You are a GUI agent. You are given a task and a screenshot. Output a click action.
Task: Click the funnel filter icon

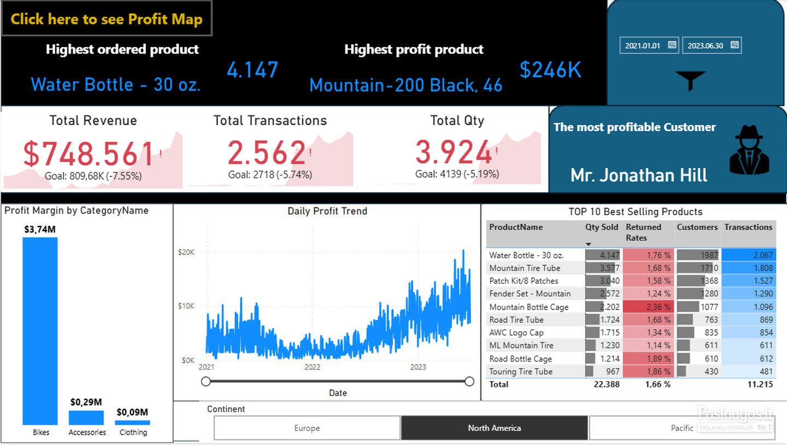690,81
